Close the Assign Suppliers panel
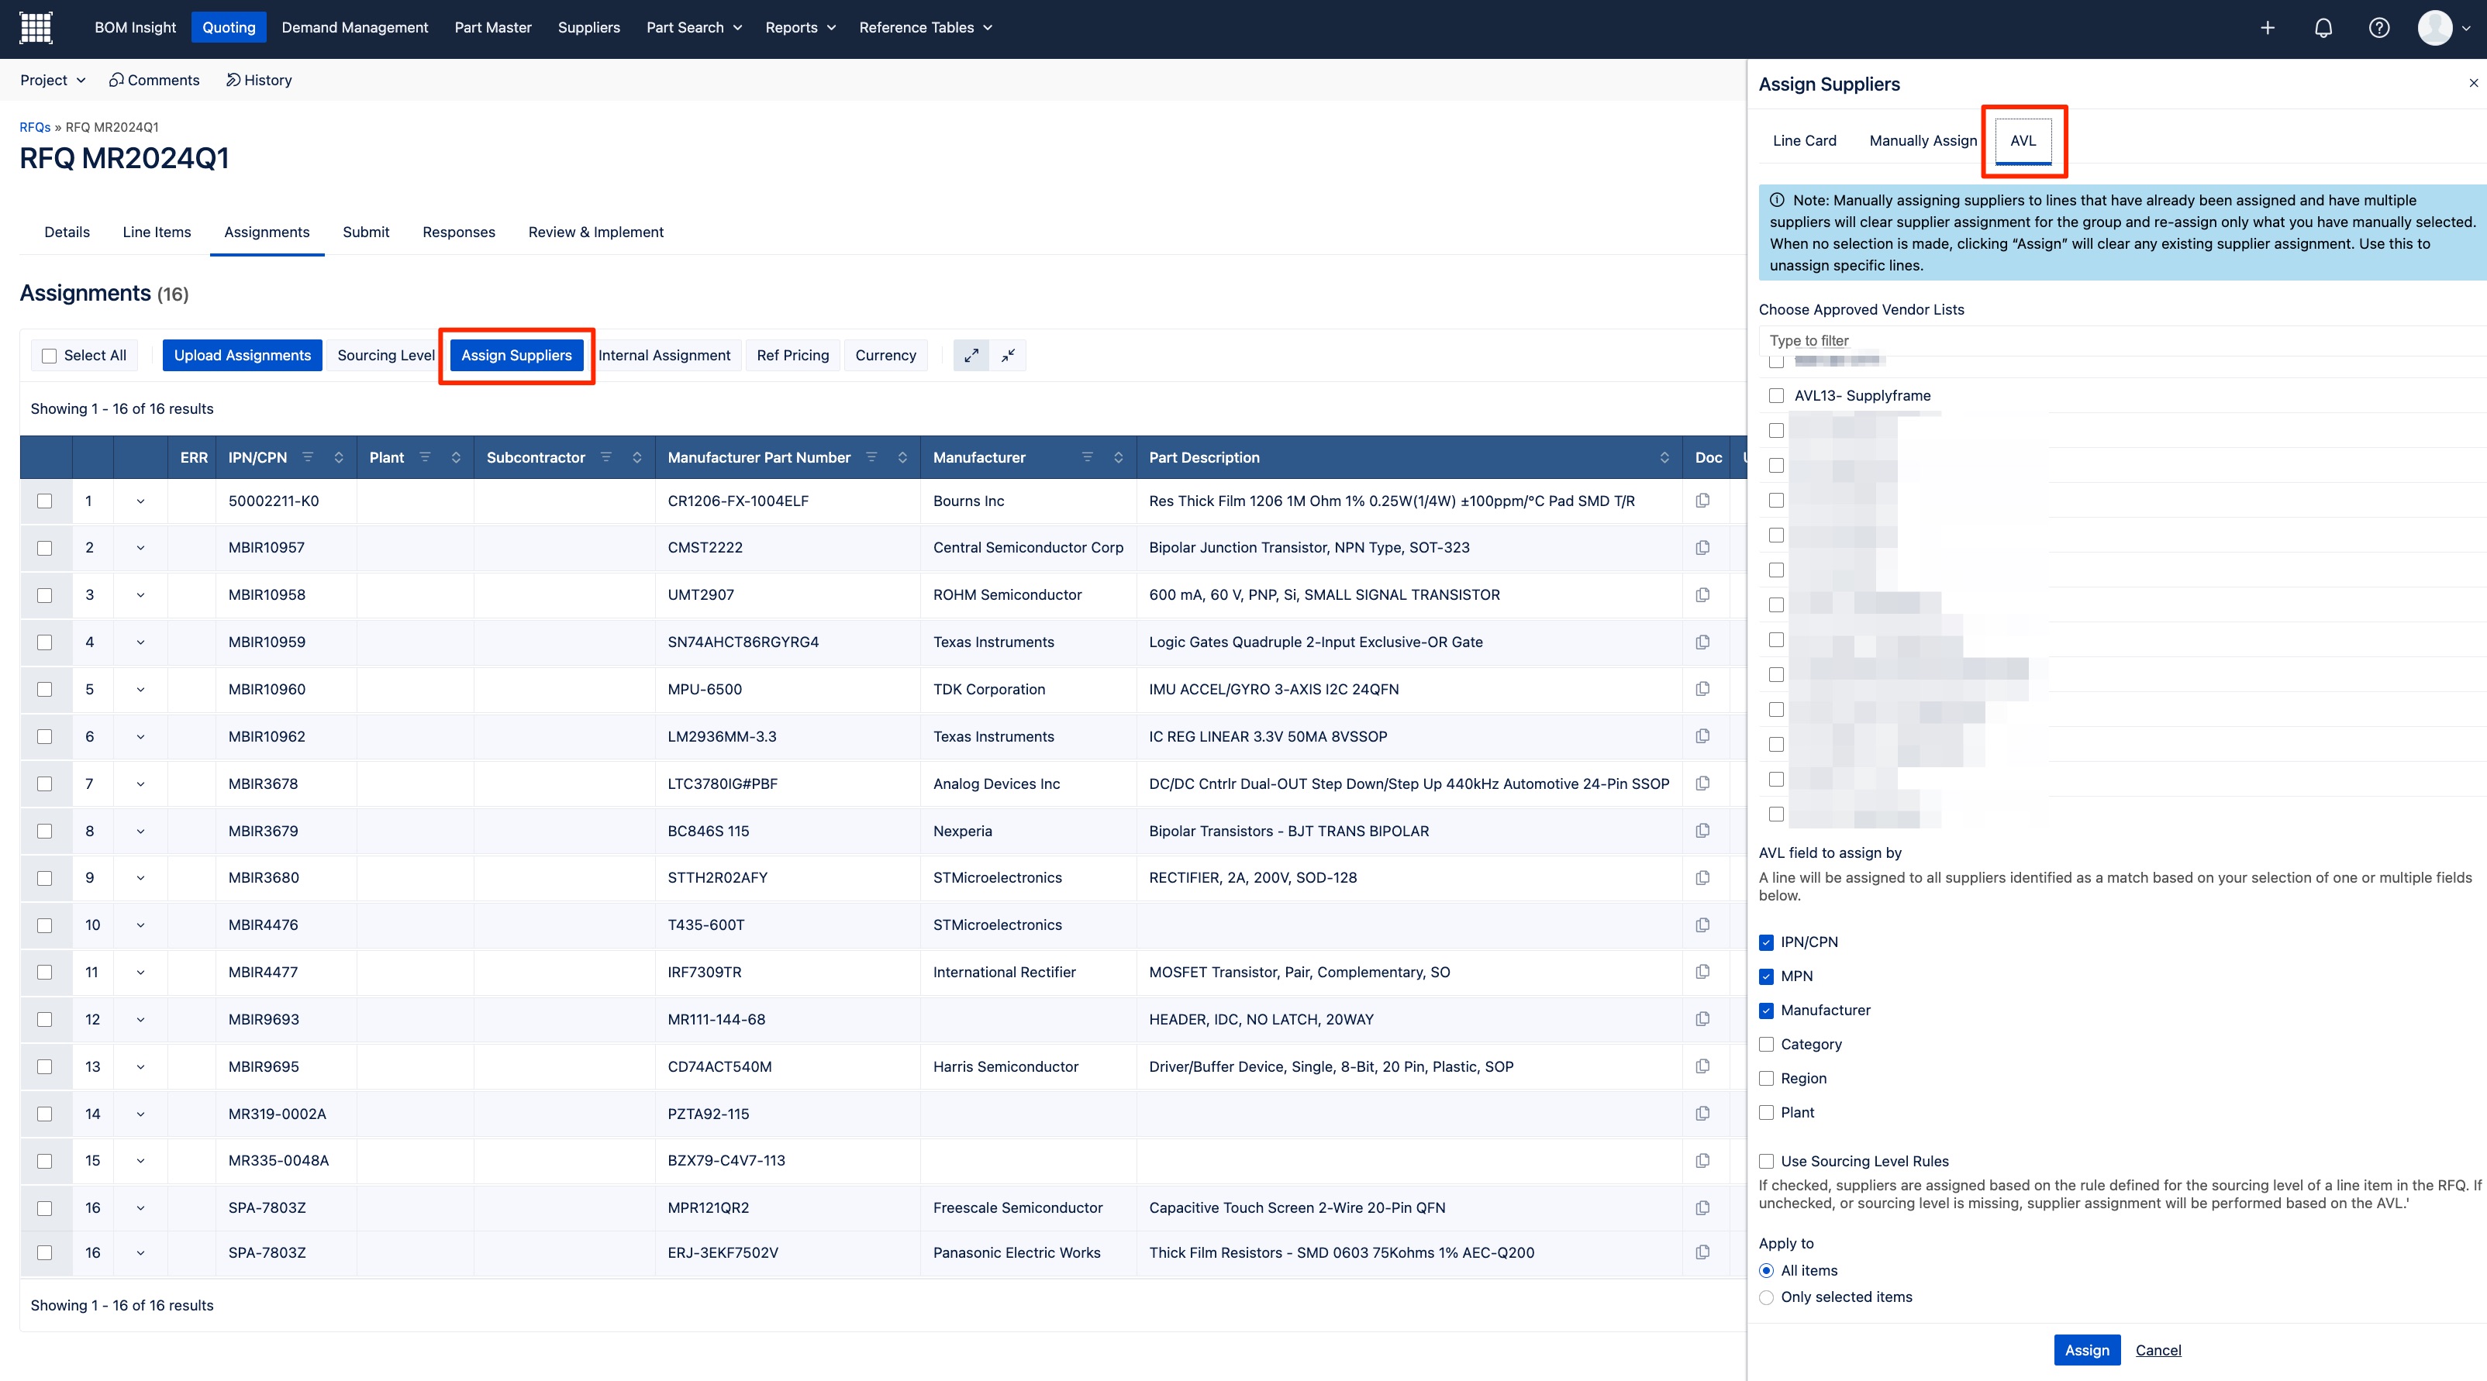 [x=2474, y=83]
